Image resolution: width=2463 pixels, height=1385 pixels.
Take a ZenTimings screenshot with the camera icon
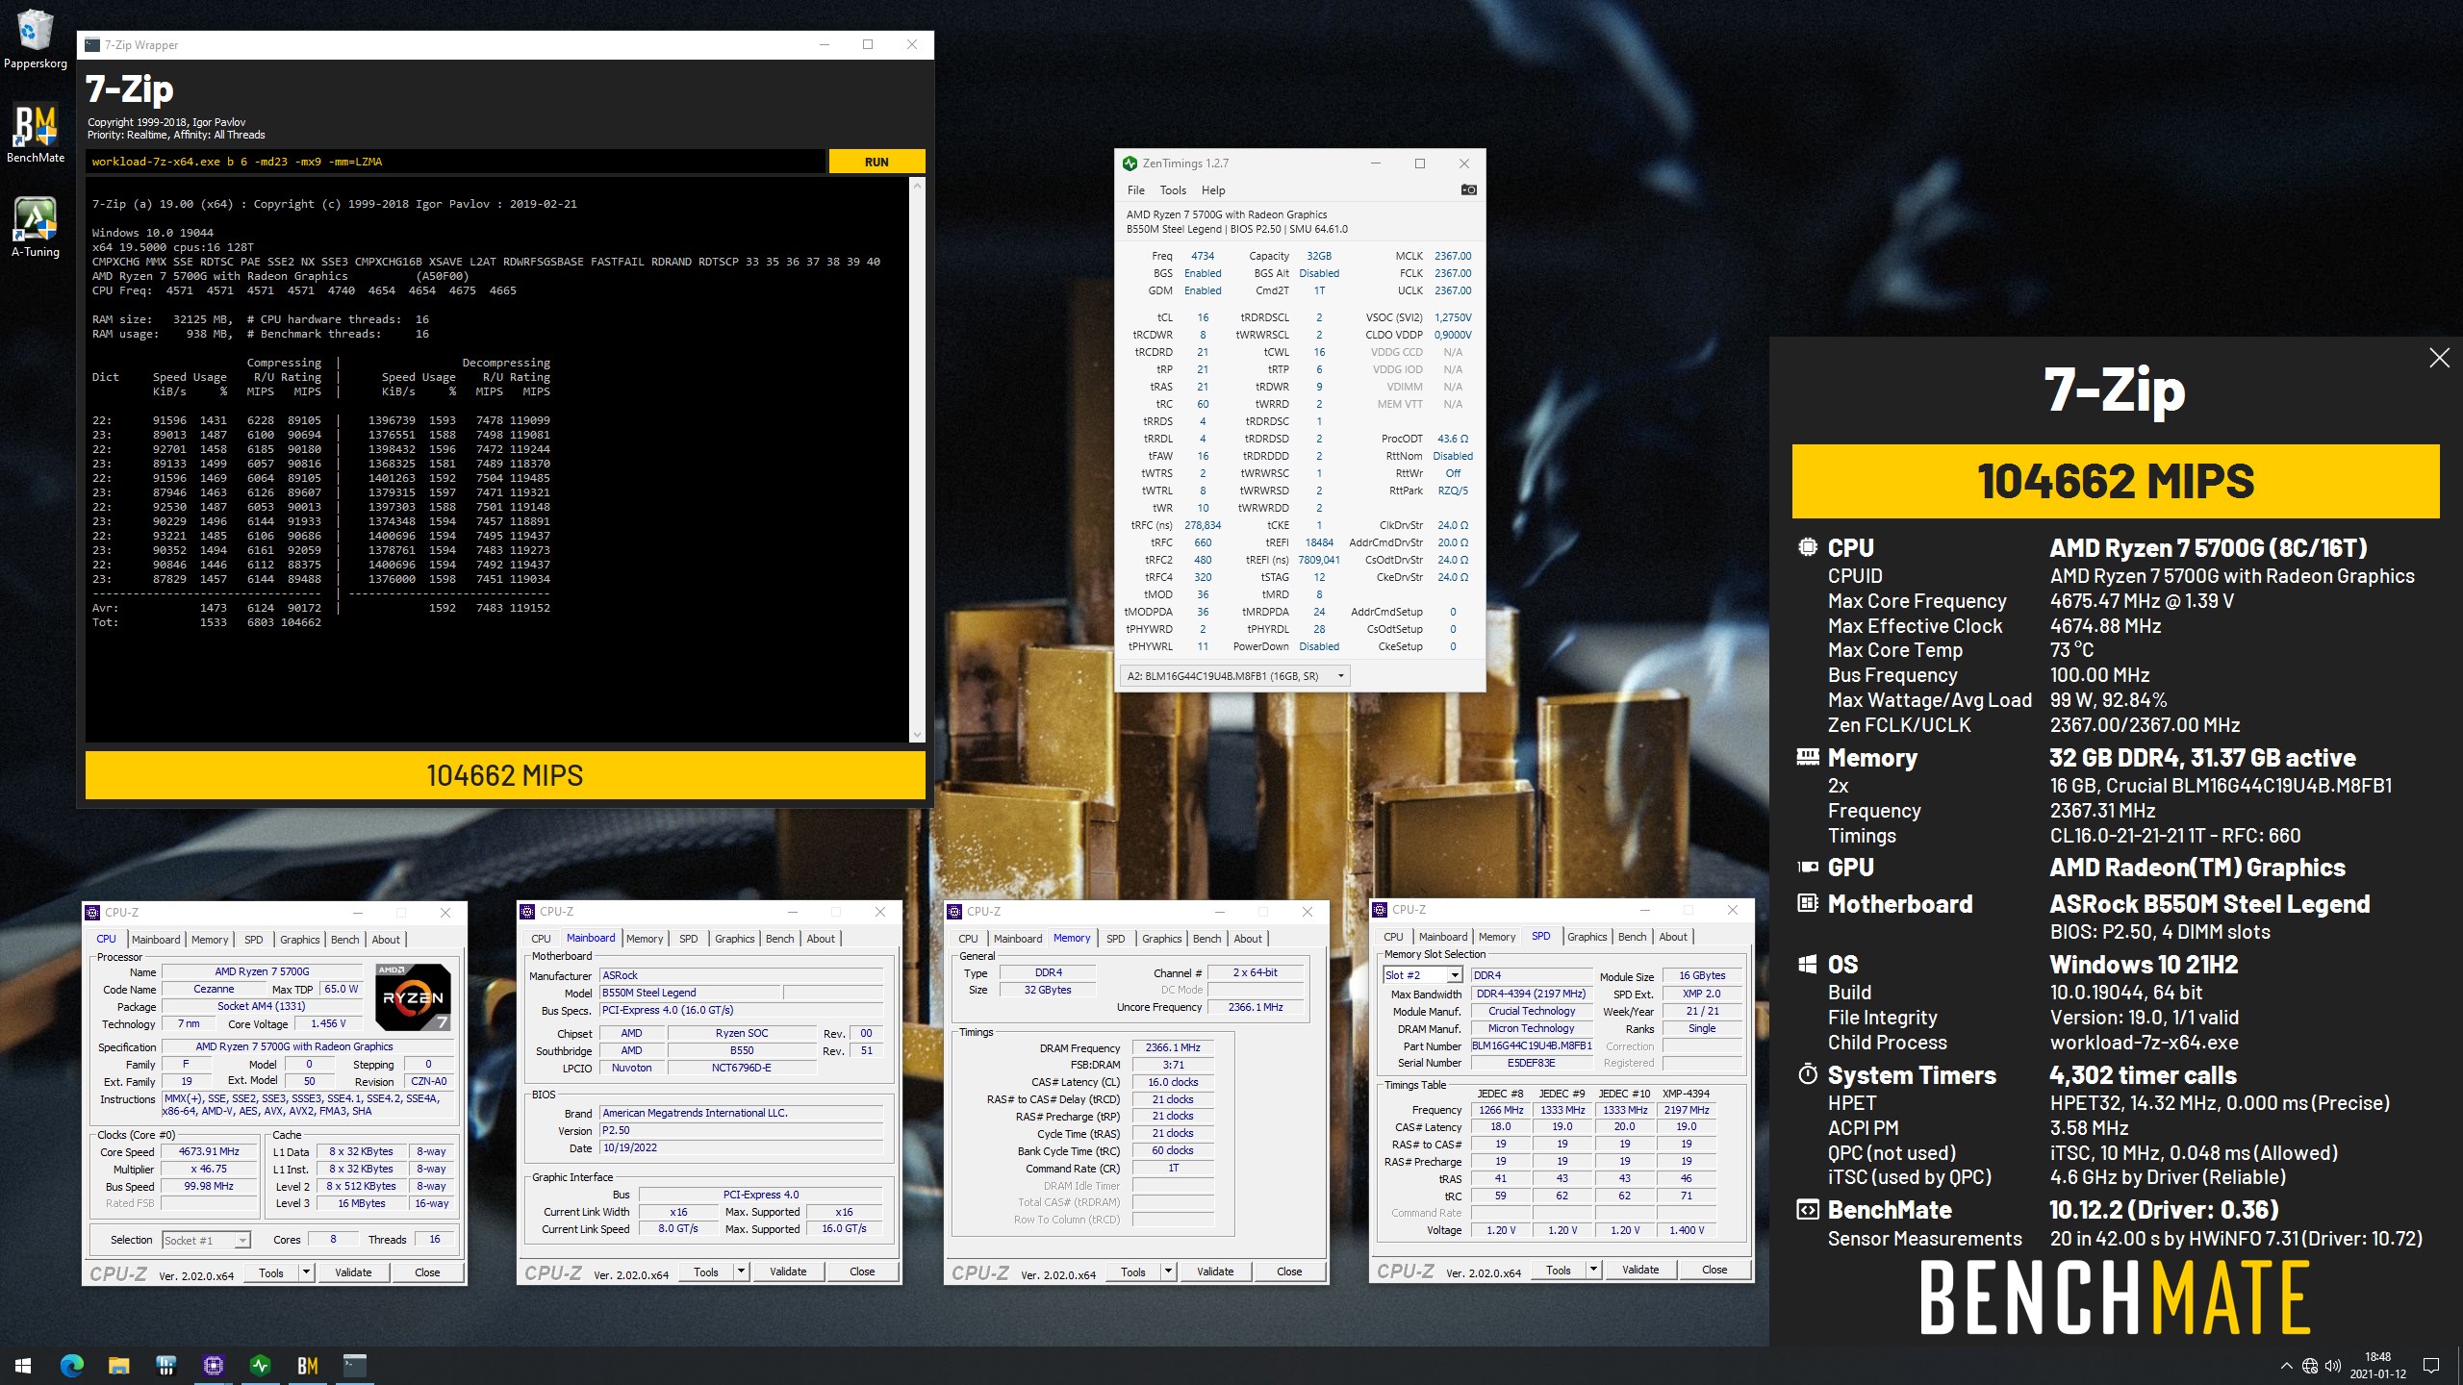pyautogui.click(x=1468, y=189)
